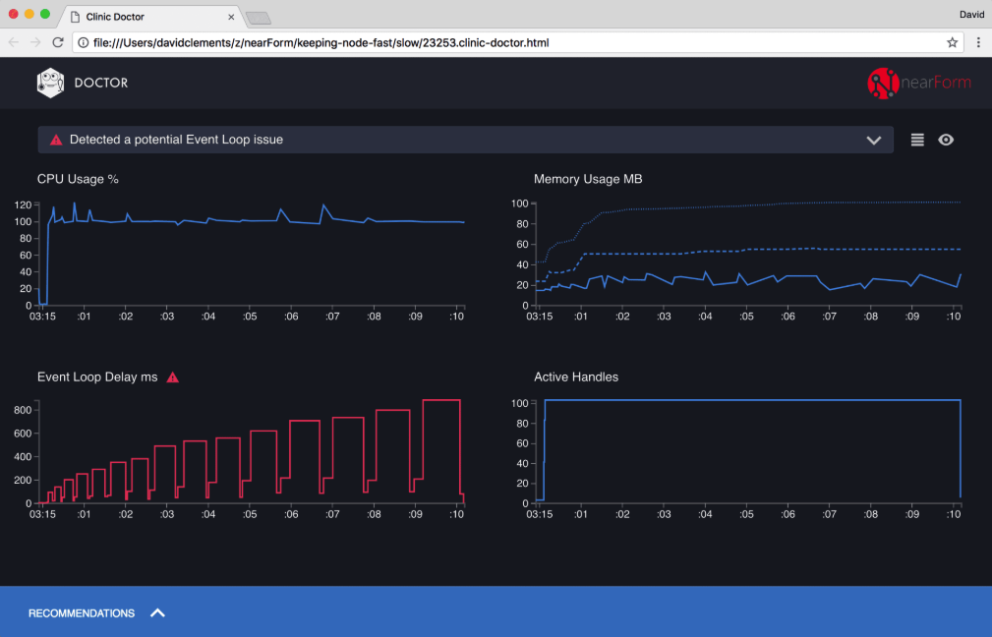Image resolution: width=992 pixels, height=637 pixels.
Task: Expand the Recommendations panel chevron
Action: pos(157,612)
